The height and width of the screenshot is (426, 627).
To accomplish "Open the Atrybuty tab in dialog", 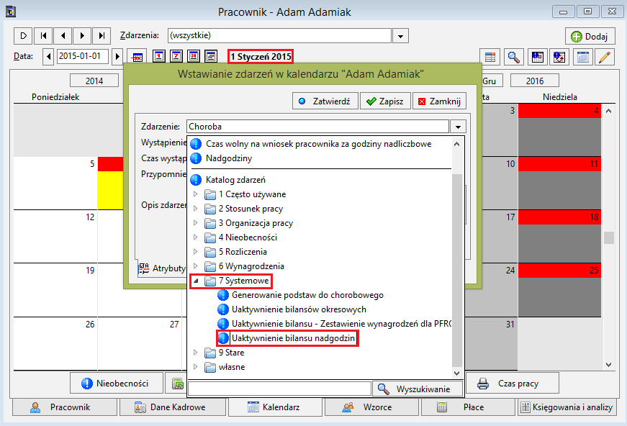I will [x=163, y=268].
